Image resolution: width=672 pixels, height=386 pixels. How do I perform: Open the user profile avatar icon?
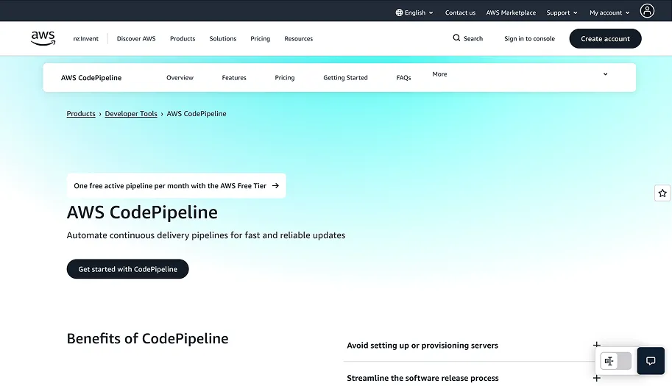click(x=647, y=11)
